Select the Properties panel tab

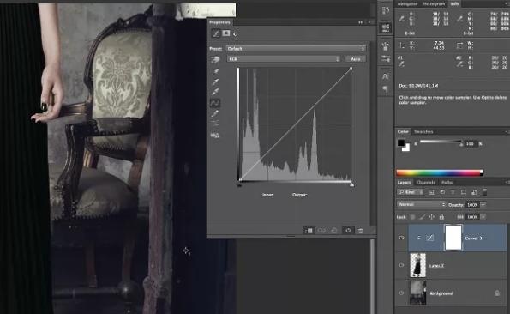(219, 22)
